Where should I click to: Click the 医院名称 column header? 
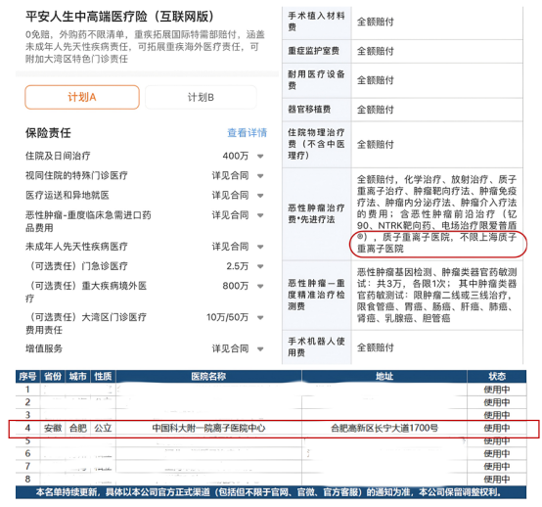pyautogui.click(x=208, y=376)
